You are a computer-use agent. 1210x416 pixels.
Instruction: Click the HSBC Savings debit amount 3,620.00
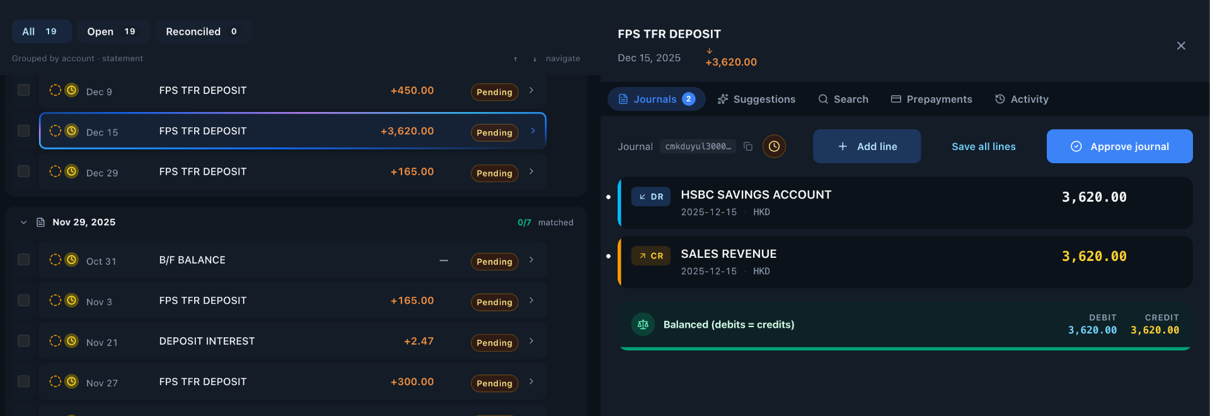(x=1094, y=197)
